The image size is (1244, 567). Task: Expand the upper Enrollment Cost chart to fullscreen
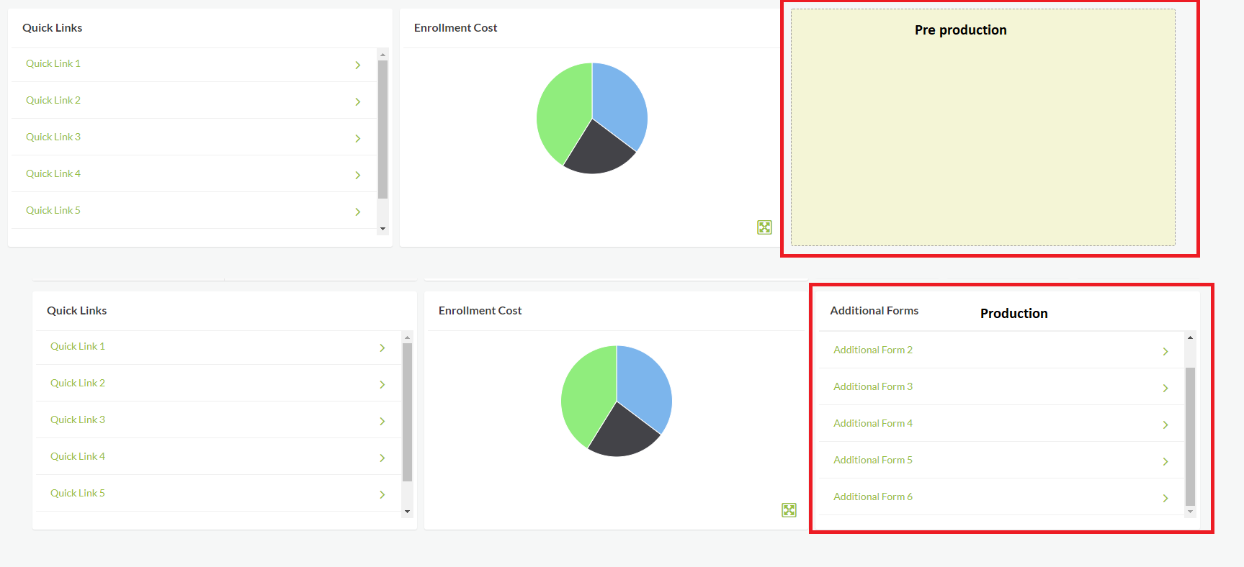coord(764,227)
